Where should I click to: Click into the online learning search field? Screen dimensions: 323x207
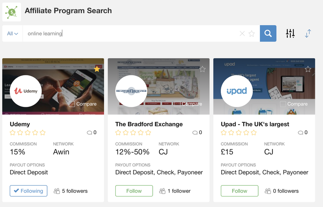click(x=126, y=34)
